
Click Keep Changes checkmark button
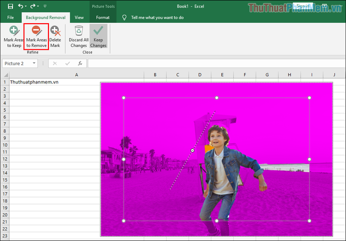click(x=98, y=37)
